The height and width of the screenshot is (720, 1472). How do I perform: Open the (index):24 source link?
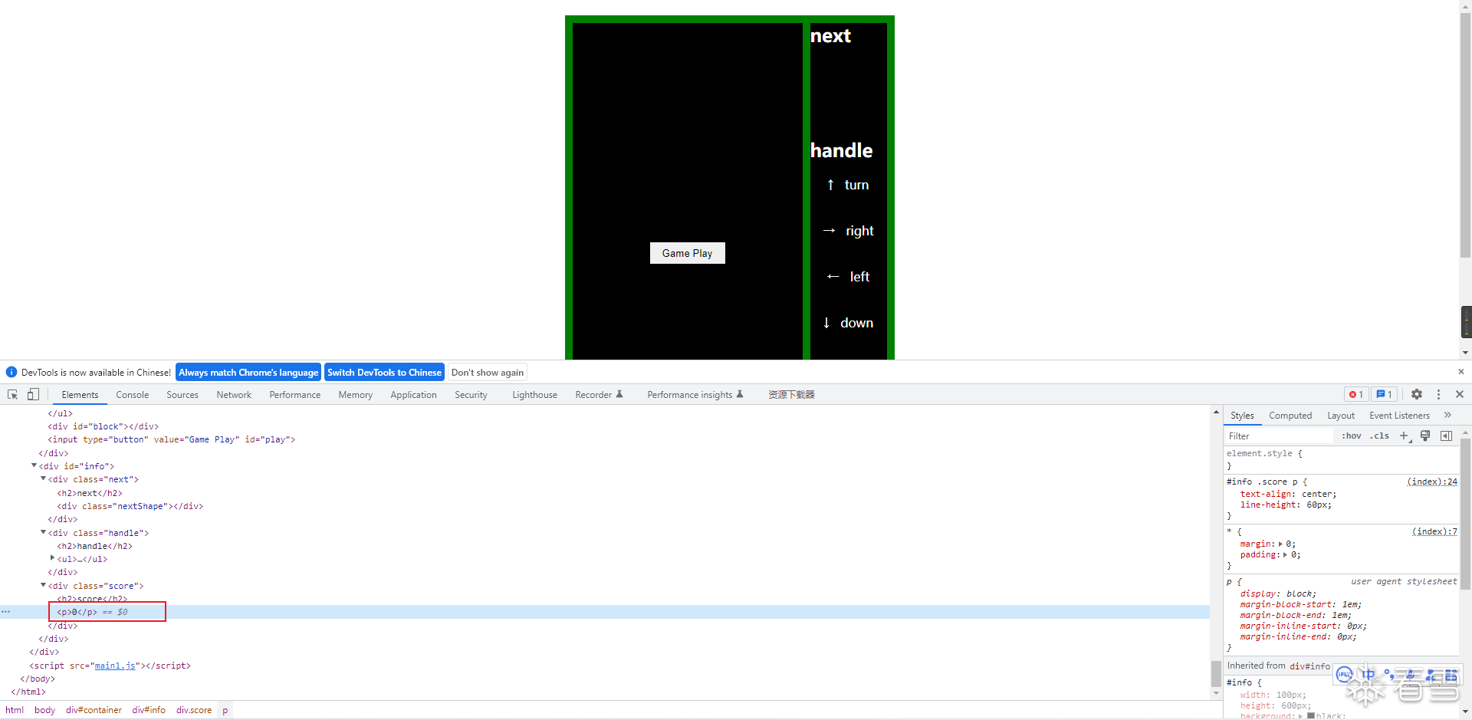(x=1432, y=482)
